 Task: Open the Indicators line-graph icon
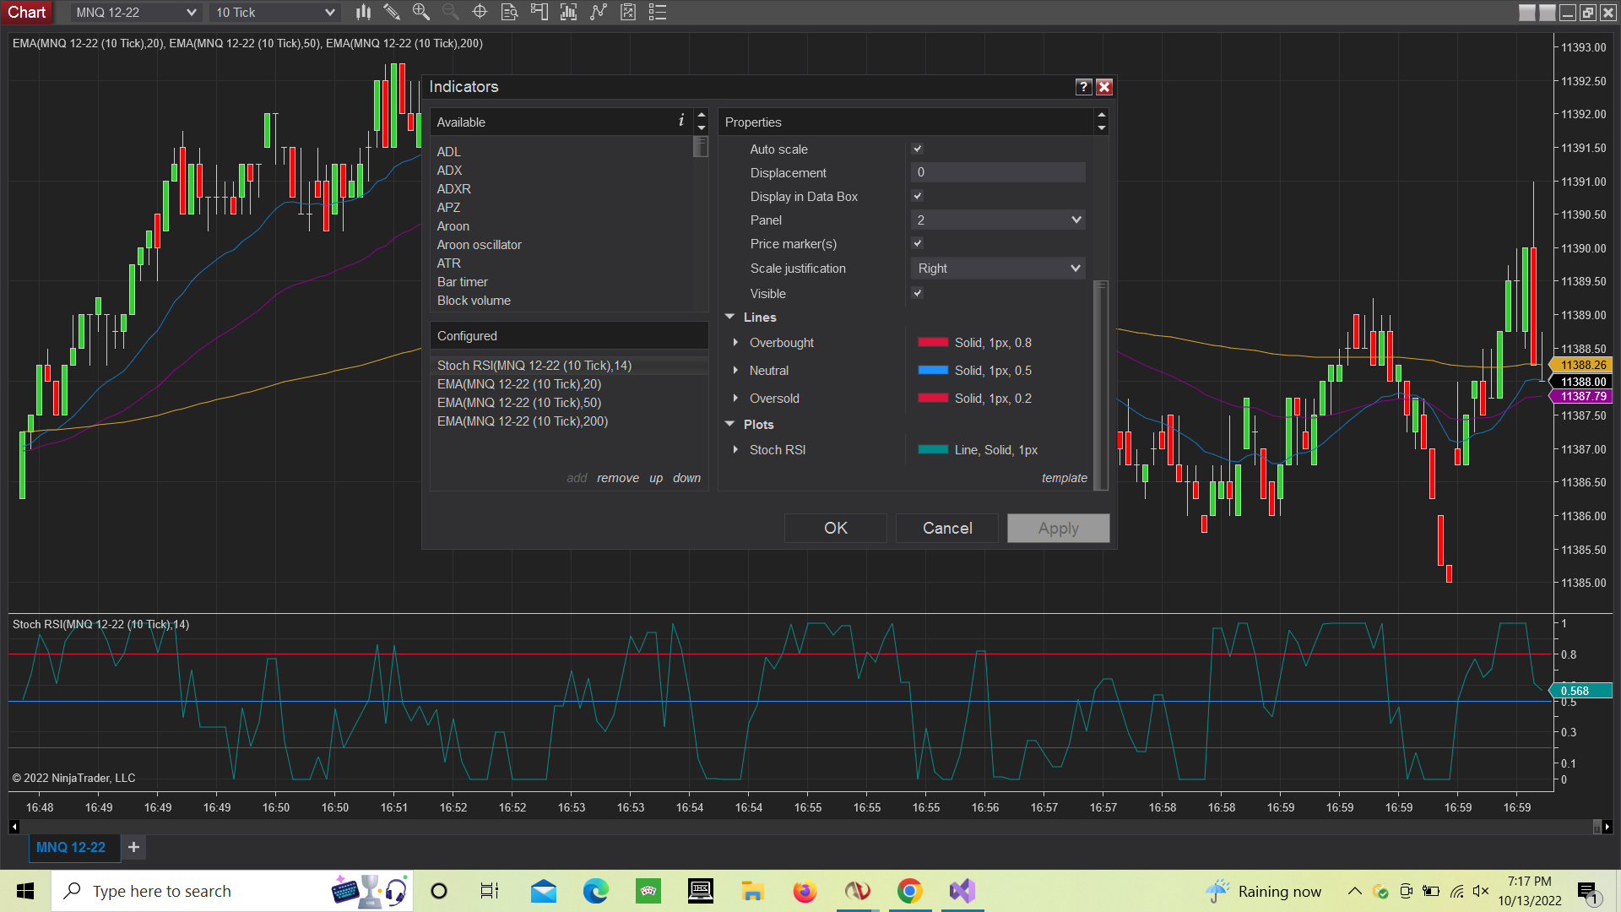(599, 12)
